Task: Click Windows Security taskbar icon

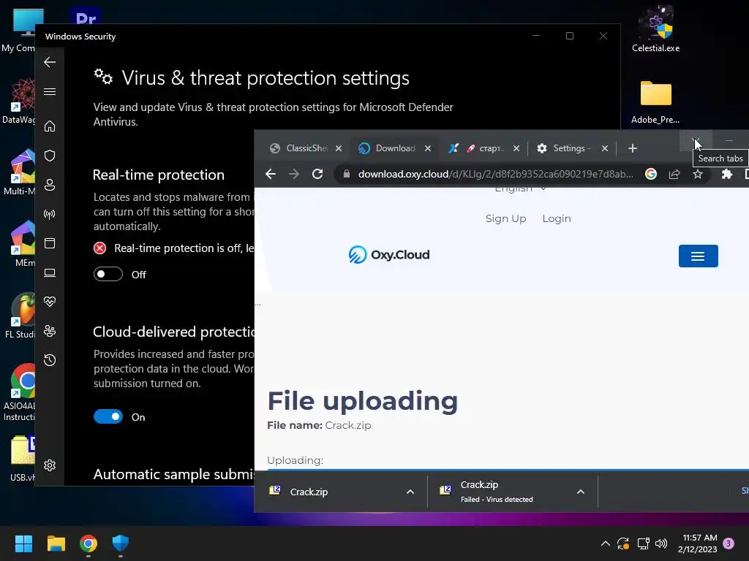Action: (121, 543)
